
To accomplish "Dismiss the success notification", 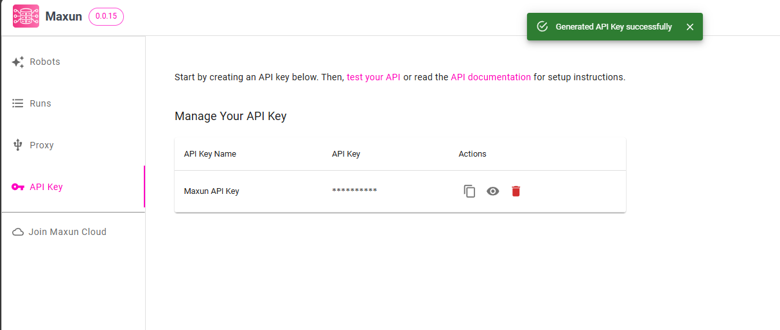I will [689, 27].
